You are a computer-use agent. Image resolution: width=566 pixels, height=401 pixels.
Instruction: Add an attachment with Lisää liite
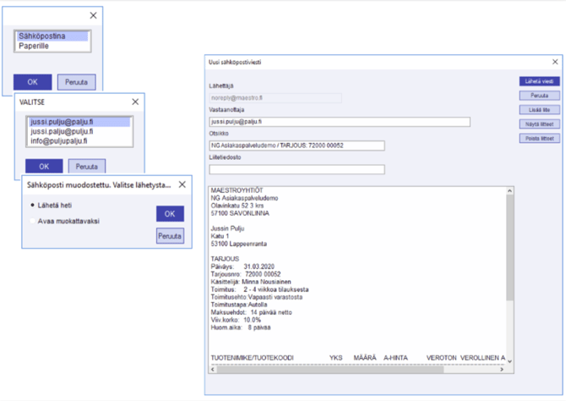coord(538,110)
